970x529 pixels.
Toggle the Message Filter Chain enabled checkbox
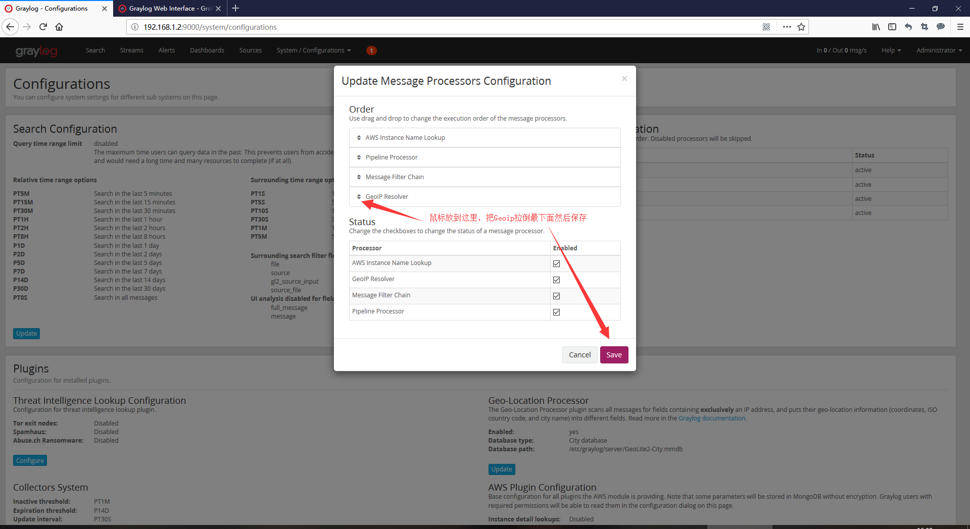click(556, 296)
